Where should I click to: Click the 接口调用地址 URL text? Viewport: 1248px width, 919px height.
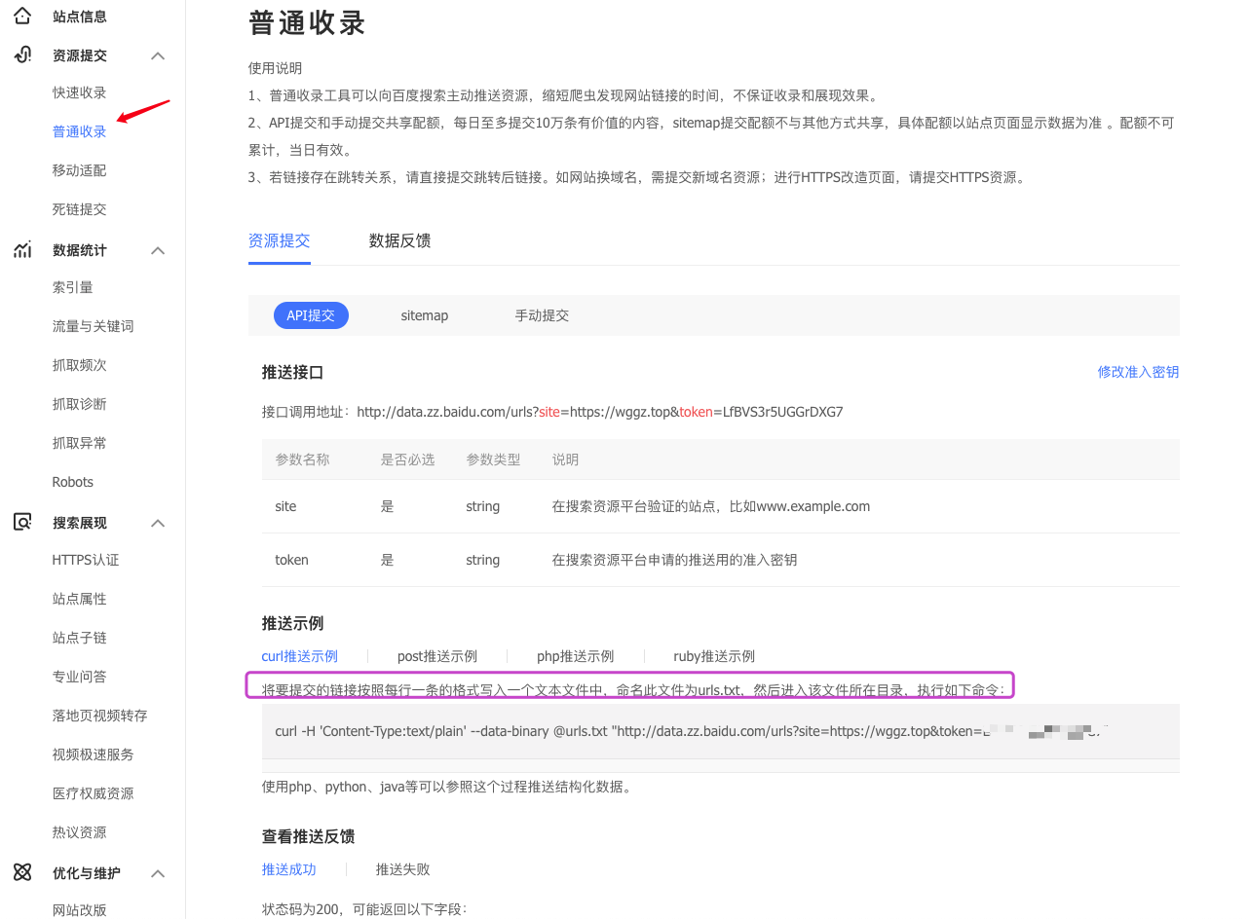pyautogui.click(x=600, y=412)
